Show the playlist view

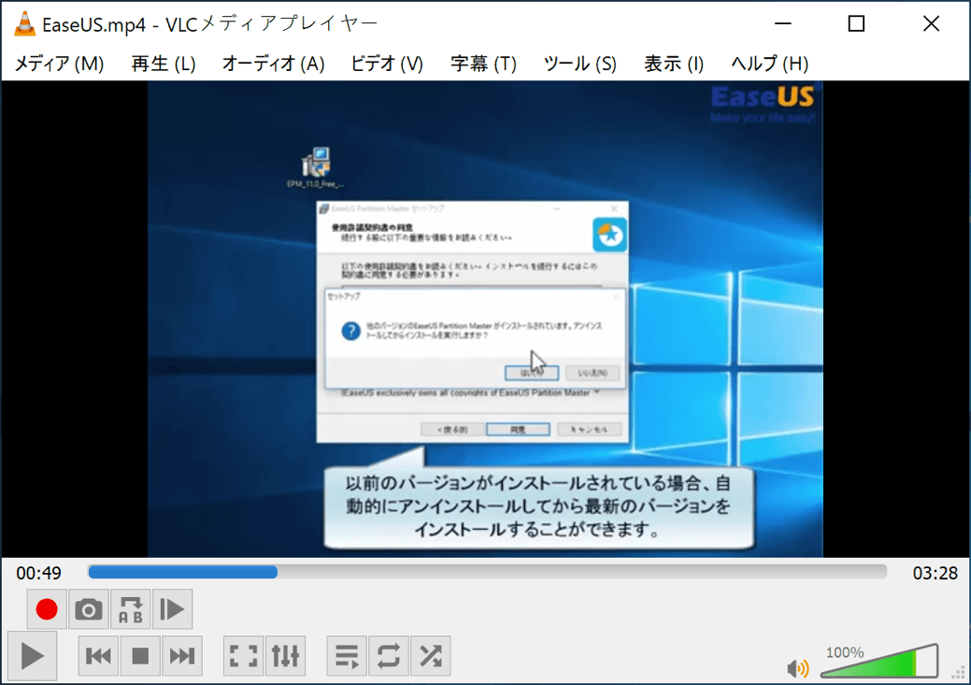click(x=347, y=655)
